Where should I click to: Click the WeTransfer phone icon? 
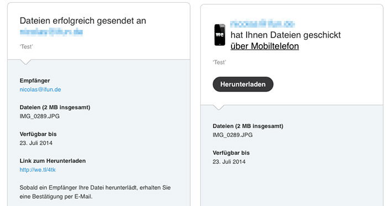[219, 35]
